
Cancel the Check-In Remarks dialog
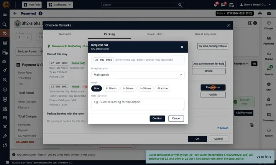[x=219, y=139]
